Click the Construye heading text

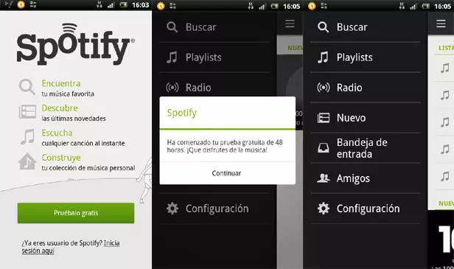pos(61,158)
